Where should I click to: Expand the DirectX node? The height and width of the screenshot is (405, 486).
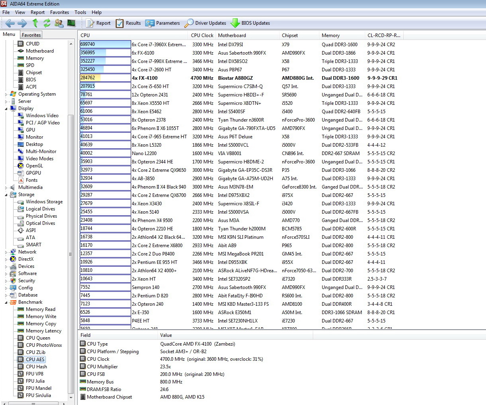pos(6,260)
